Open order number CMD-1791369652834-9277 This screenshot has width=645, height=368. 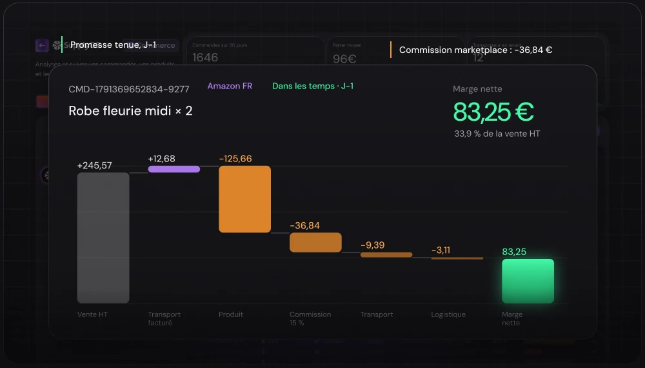coord(129,89)
